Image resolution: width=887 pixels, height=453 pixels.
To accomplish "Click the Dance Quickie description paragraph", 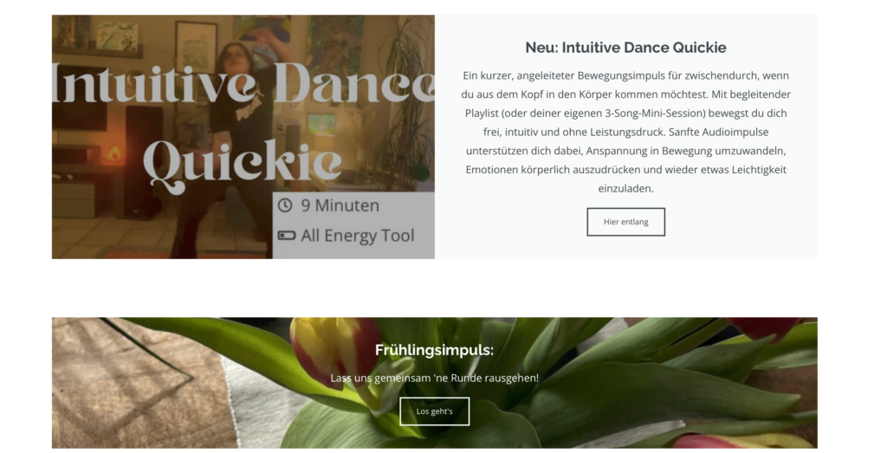I will pyautogui.click(x=625, y=132).
